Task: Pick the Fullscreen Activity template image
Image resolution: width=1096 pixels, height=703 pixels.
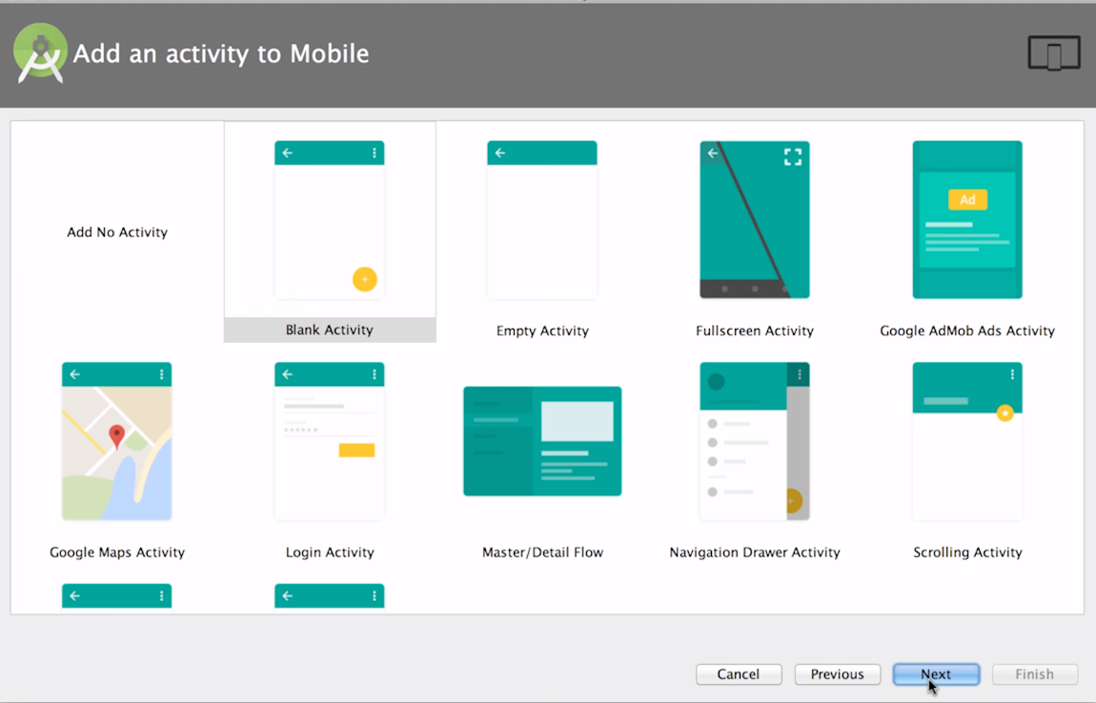Action: click(754, 220)
